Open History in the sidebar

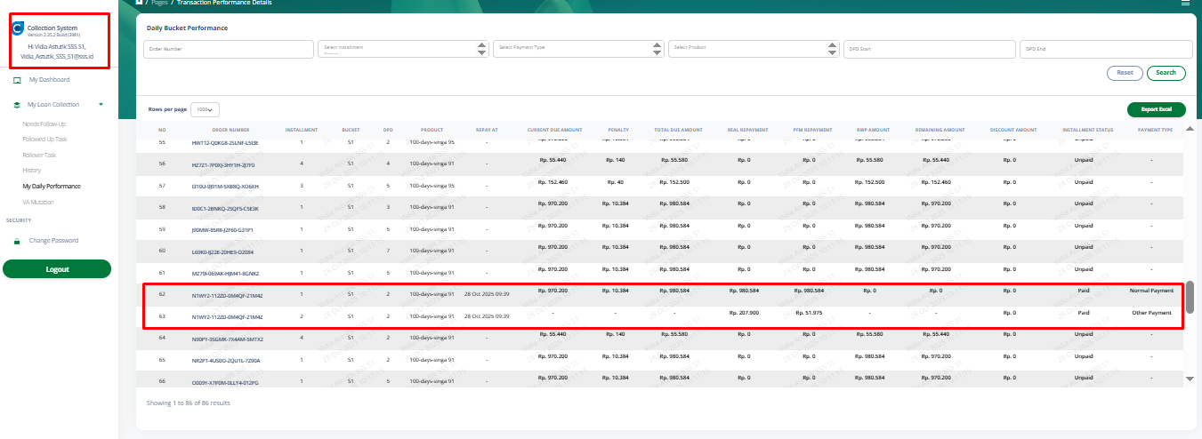[32, 170]
